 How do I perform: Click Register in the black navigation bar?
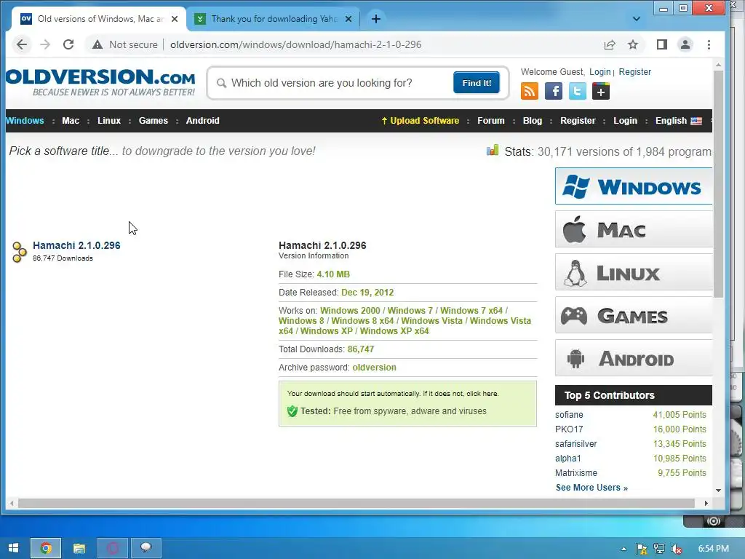tap(578, 121)
